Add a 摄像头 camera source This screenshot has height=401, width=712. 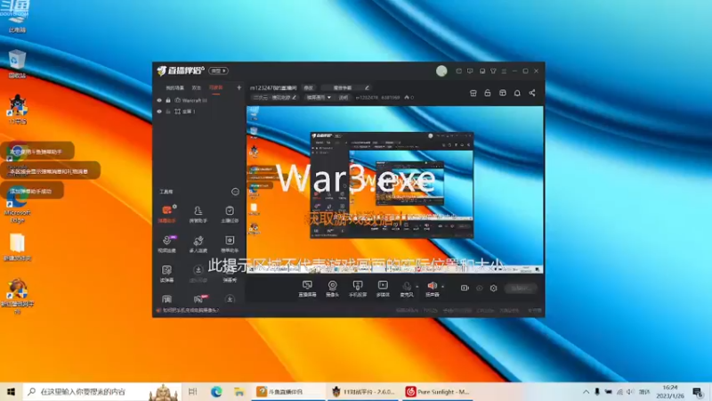point(332,289)
